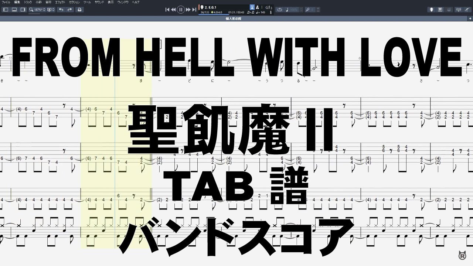Toggle the metronome in the track display
Viewport: 473px width, 266px height.
click(258, 7)
